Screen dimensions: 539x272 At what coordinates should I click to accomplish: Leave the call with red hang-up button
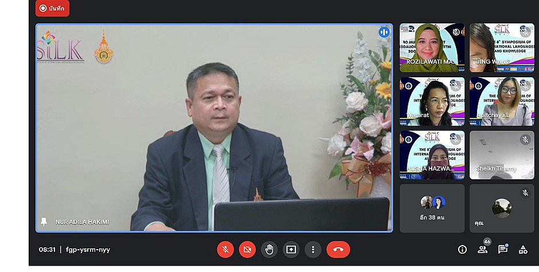coord(338,250)
